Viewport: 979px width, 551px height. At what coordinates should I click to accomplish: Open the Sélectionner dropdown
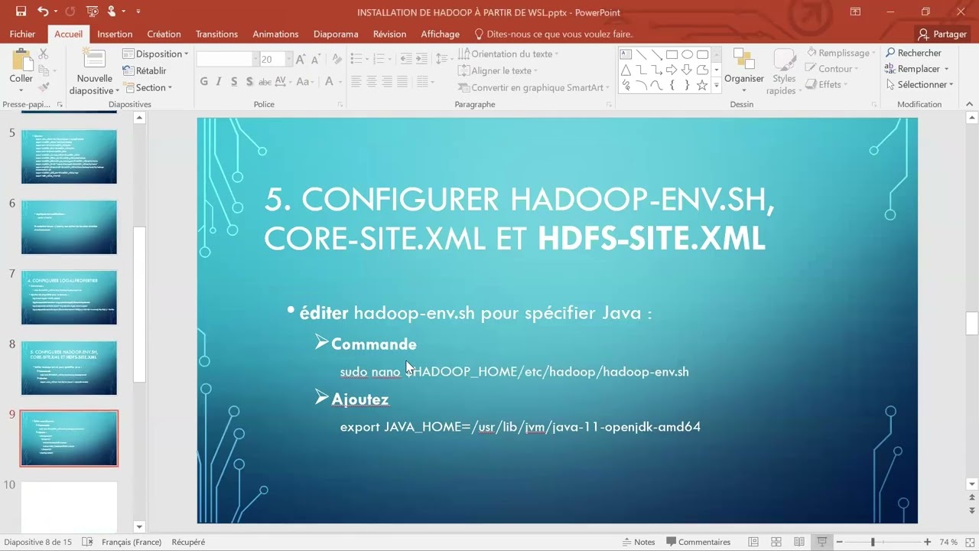(919, 85)
